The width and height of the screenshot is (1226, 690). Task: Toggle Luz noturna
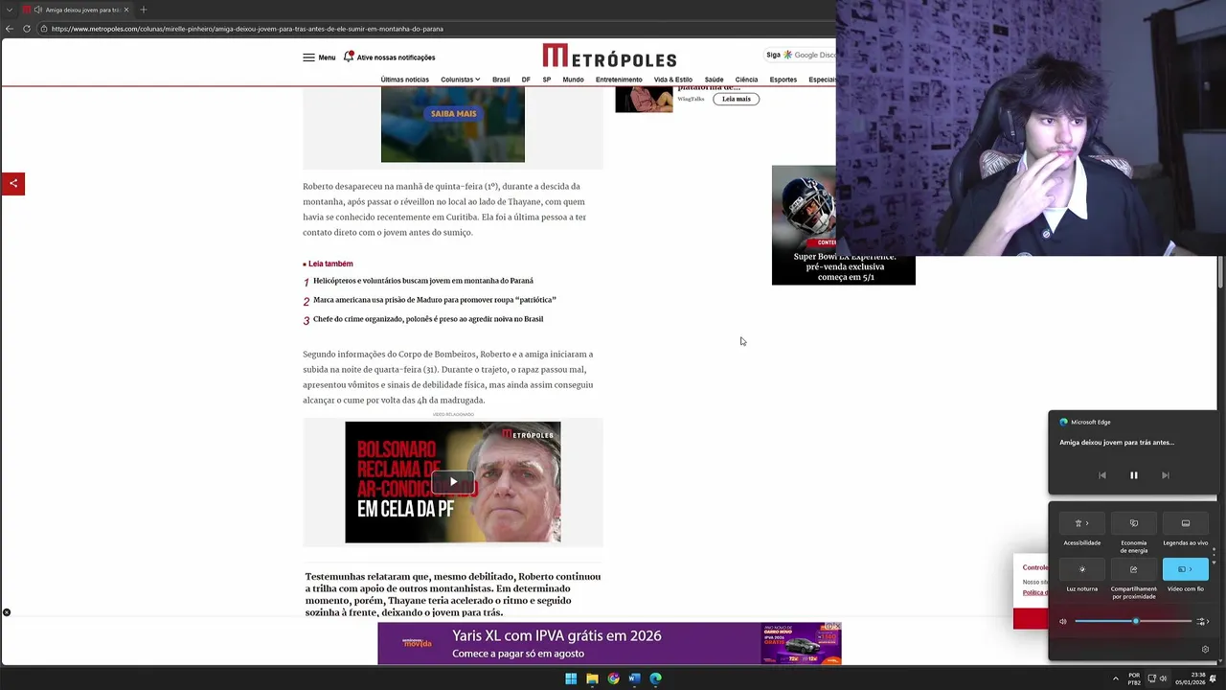click(1082, 569)
